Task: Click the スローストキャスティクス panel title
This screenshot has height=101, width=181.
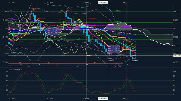Action: (x=16, y=70)
